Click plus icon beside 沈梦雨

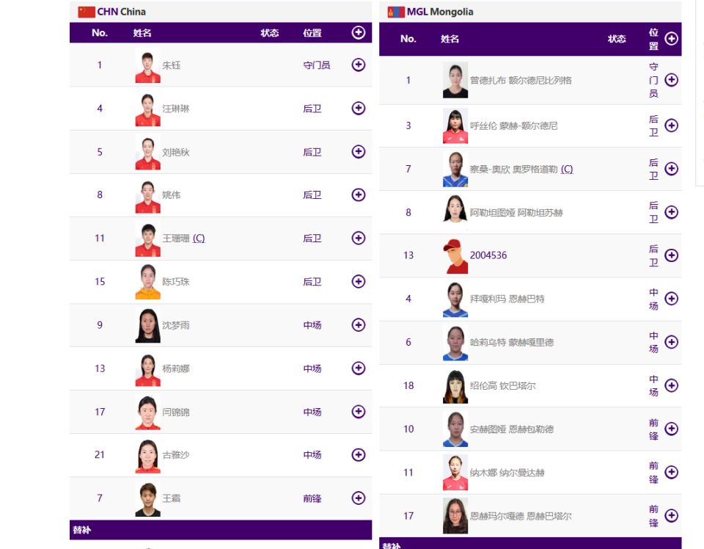tap(359, 325)
